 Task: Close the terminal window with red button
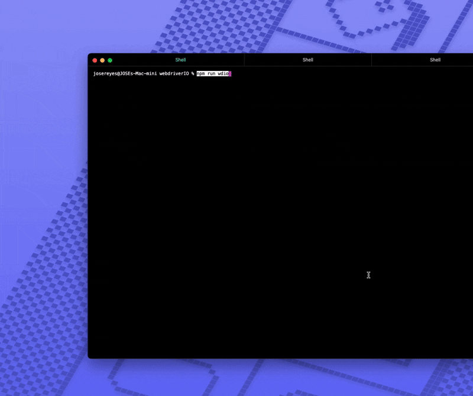pos(95,60)
